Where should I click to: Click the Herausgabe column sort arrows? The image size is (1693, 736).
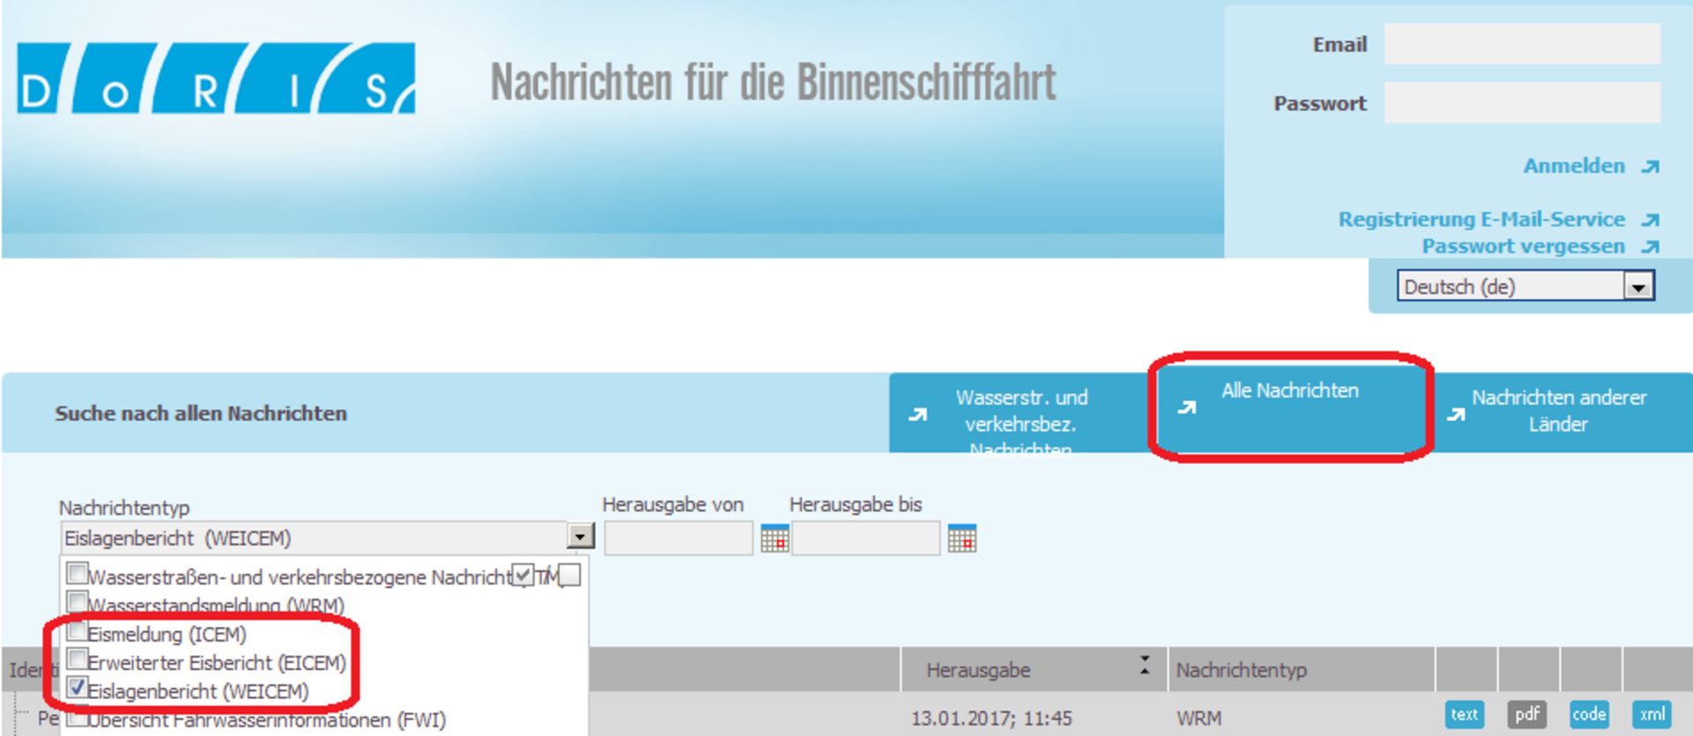click(1145, 665)
